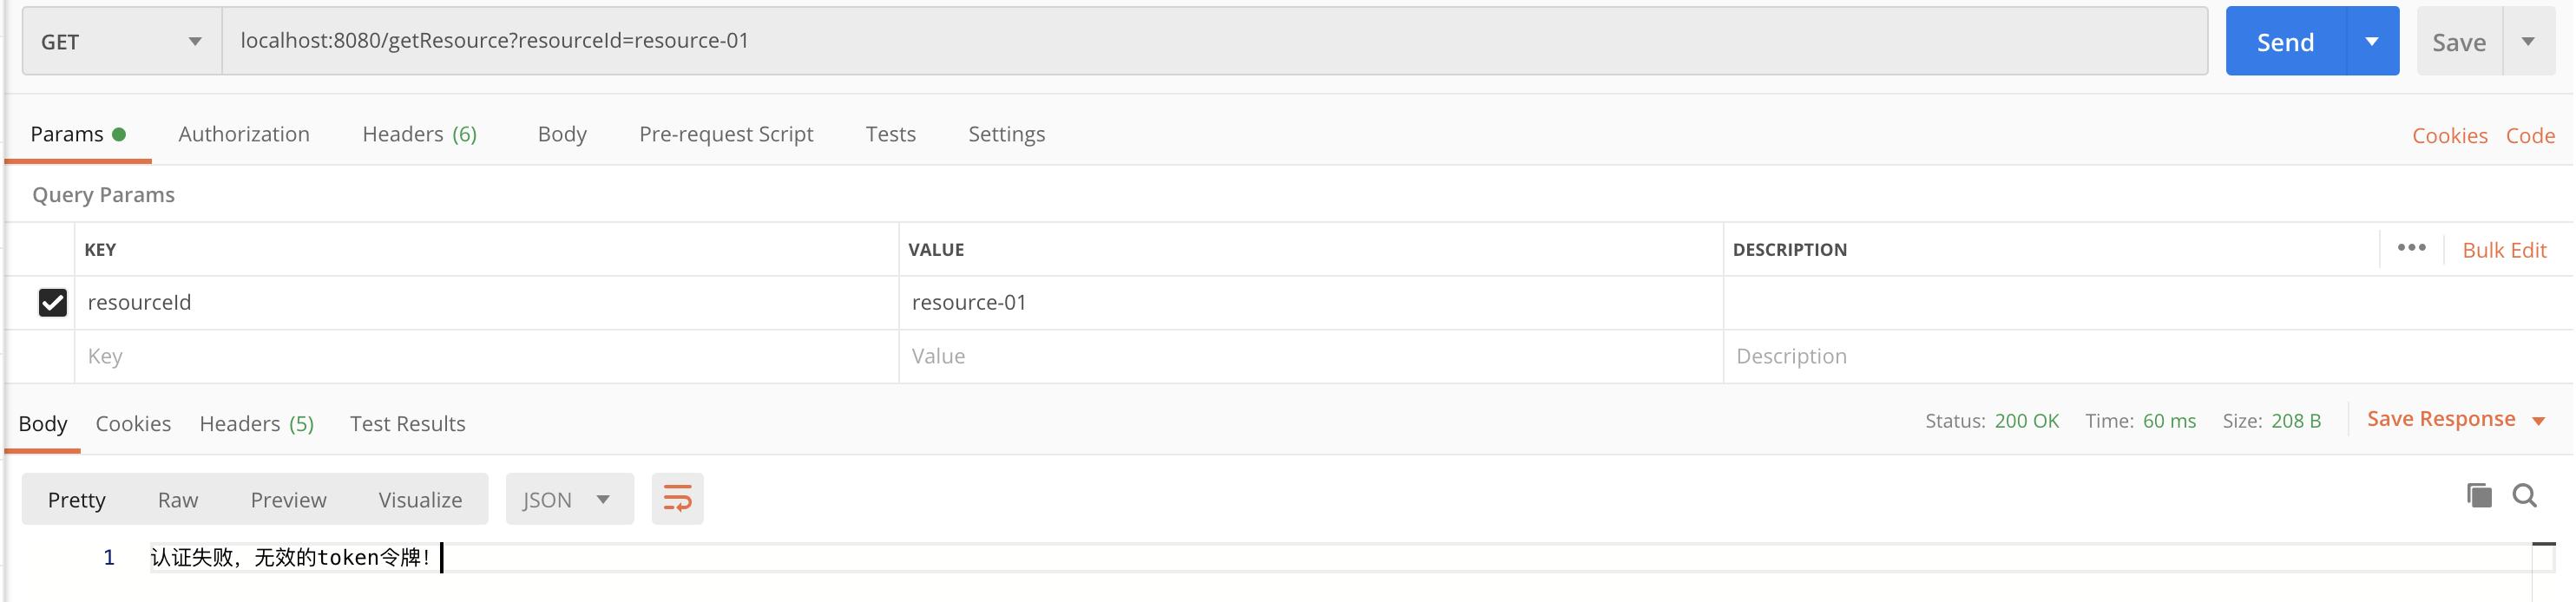Open the three-dots column options menu

pyautogui.click(x=2411, y=248)
